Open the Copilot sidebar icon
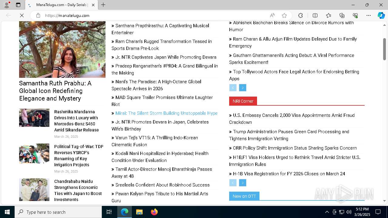Viewport: 388px width, 218px height. tap(381, 15)
